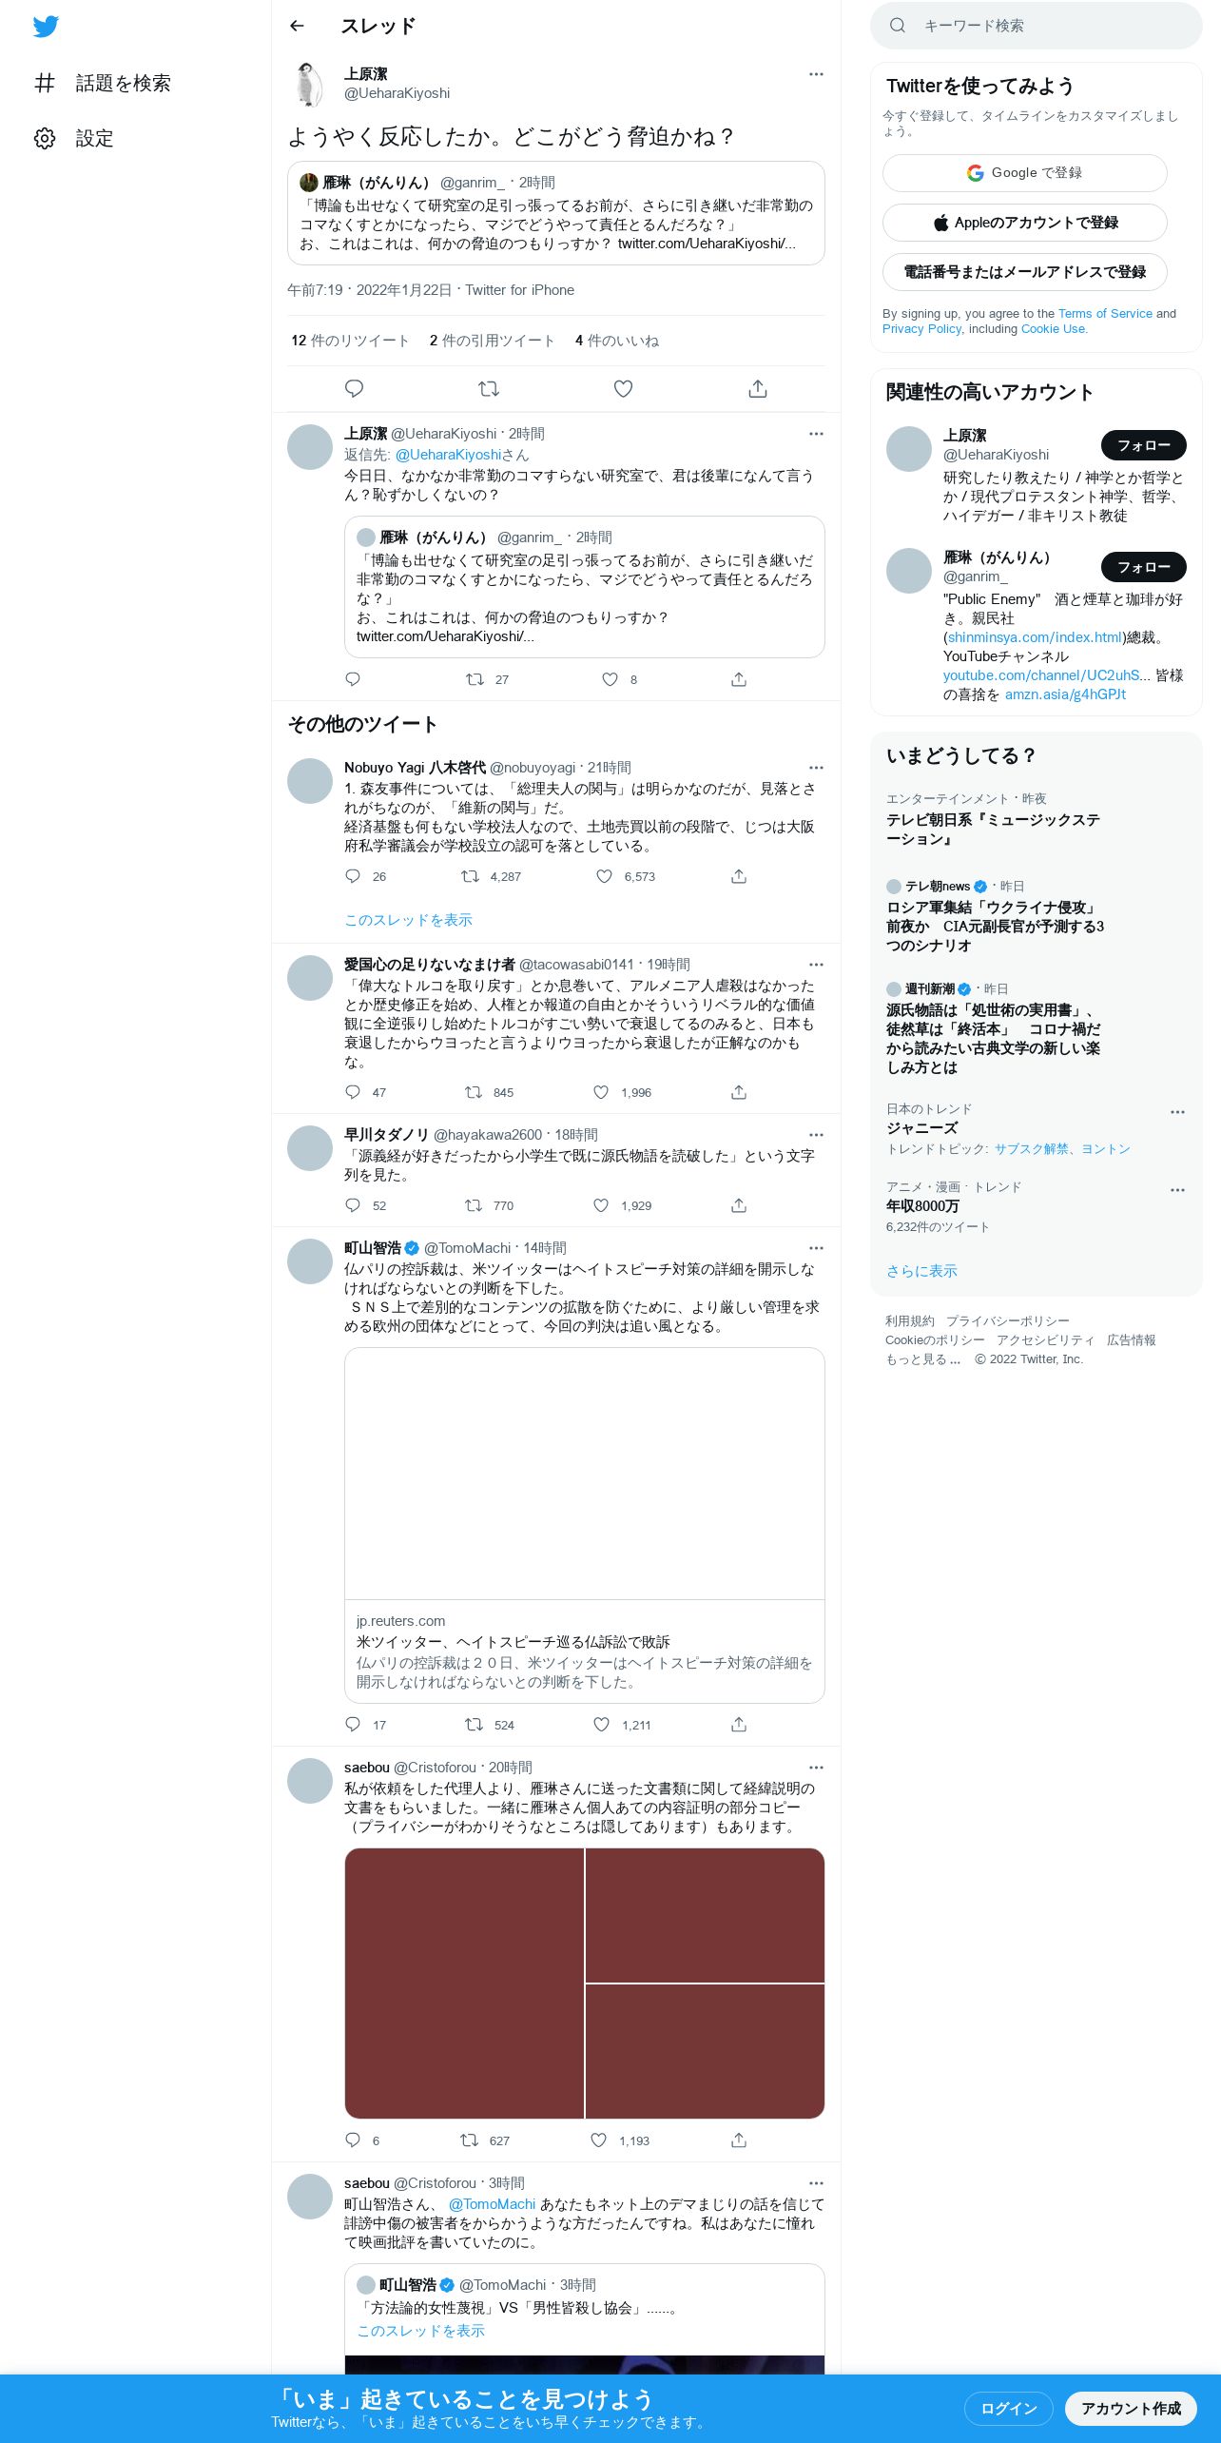The height and width of the screenshot is (2443, 1221).
Task: Open the Privacy Policy link
Action: [921, 328]
